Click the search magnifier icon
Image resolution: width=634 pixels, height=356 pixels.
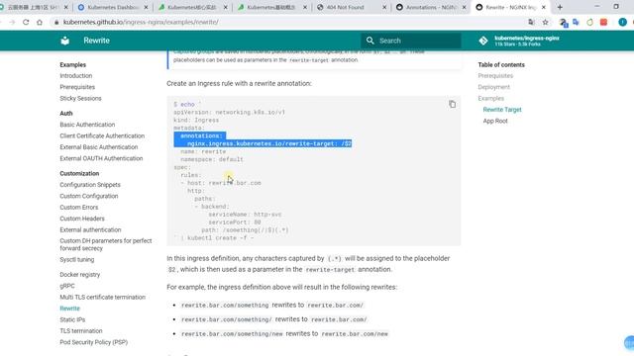coord(370,41)
